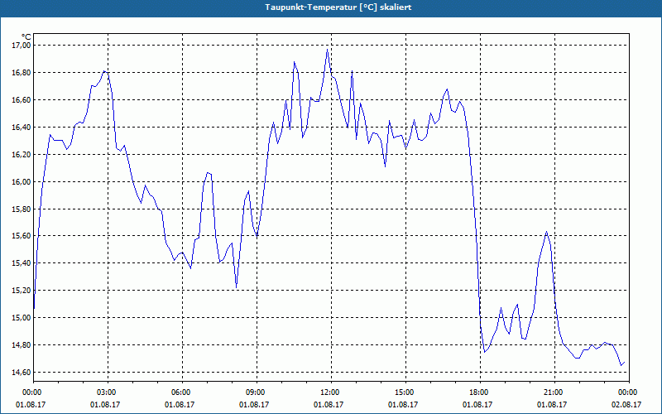Select the 01.08.17 date below 18:00
This screenshot has width=662, height=414.
point(477,405)
